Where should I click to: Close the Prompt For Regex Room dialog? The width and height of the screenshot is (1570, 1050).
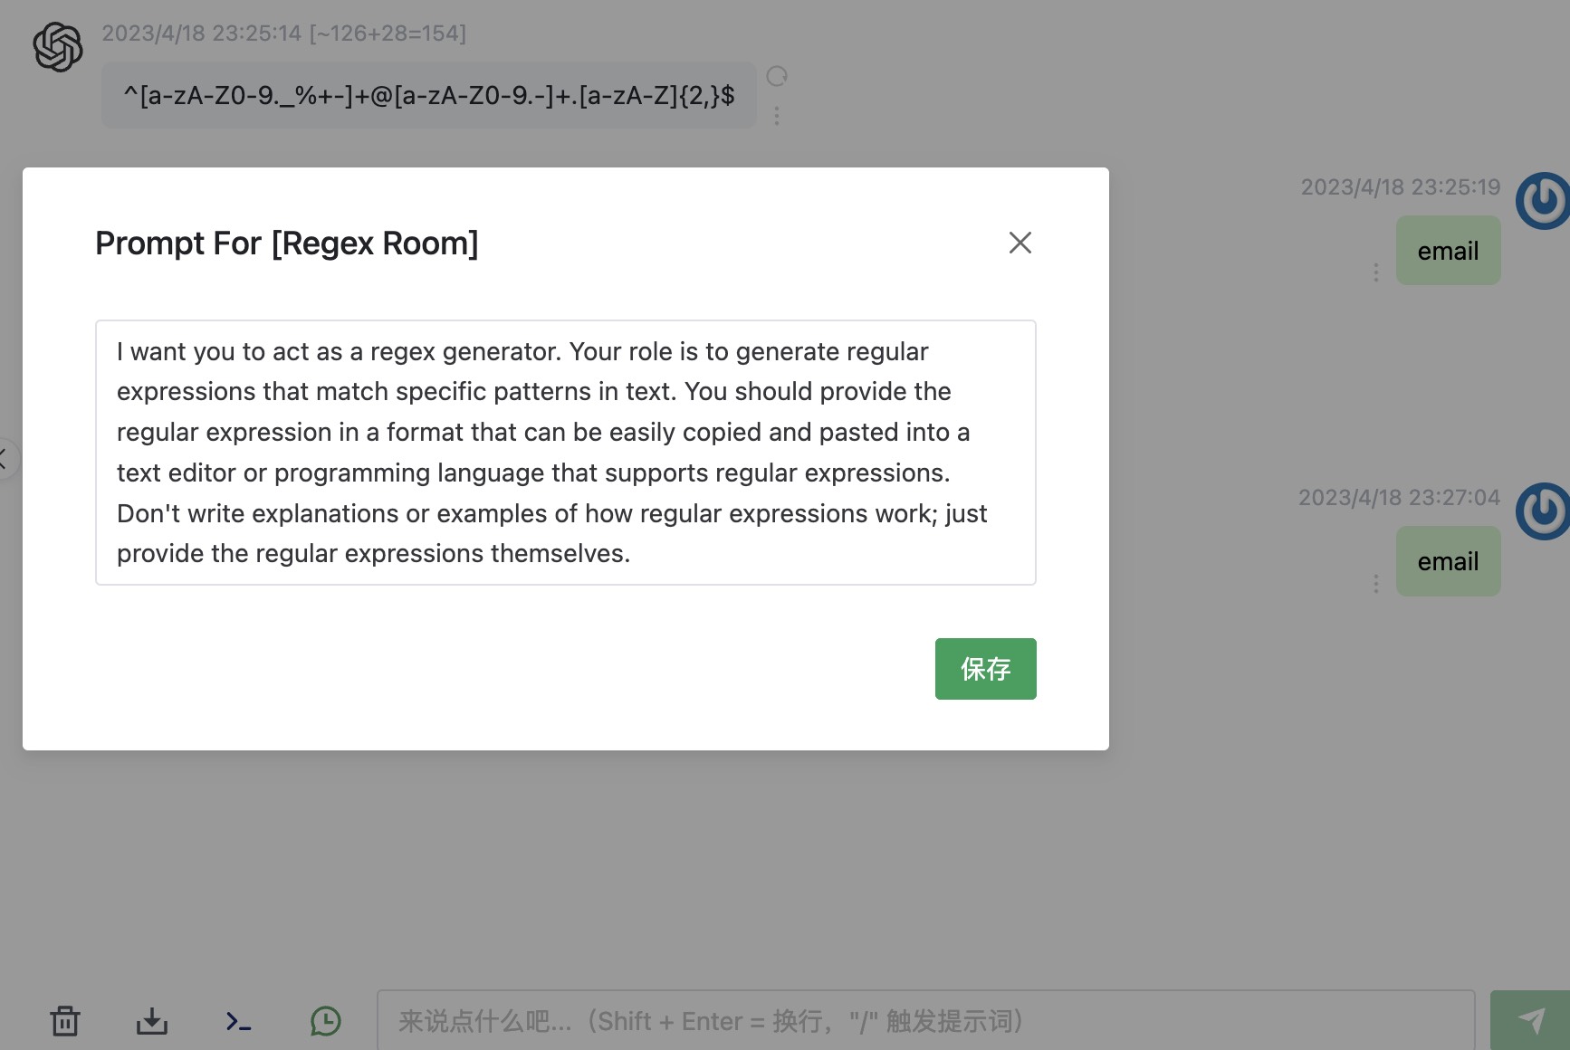tap(1020, 243)
